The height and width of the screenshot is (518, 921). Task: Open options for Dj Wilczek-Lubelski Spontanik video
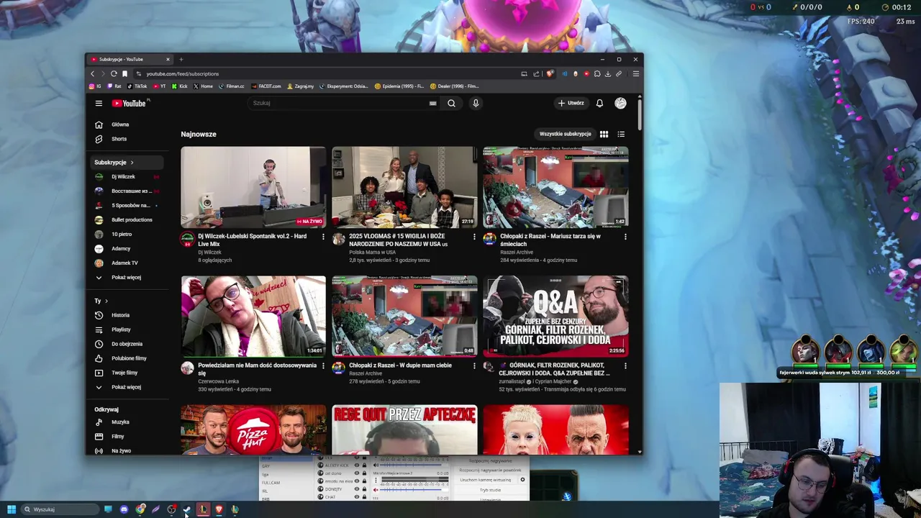322,237
